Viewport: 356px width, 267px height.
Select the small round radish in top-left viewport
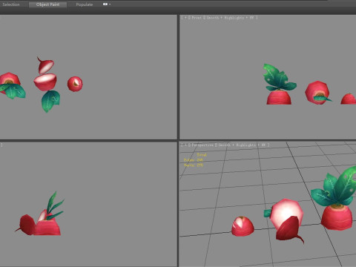point(75,84)
